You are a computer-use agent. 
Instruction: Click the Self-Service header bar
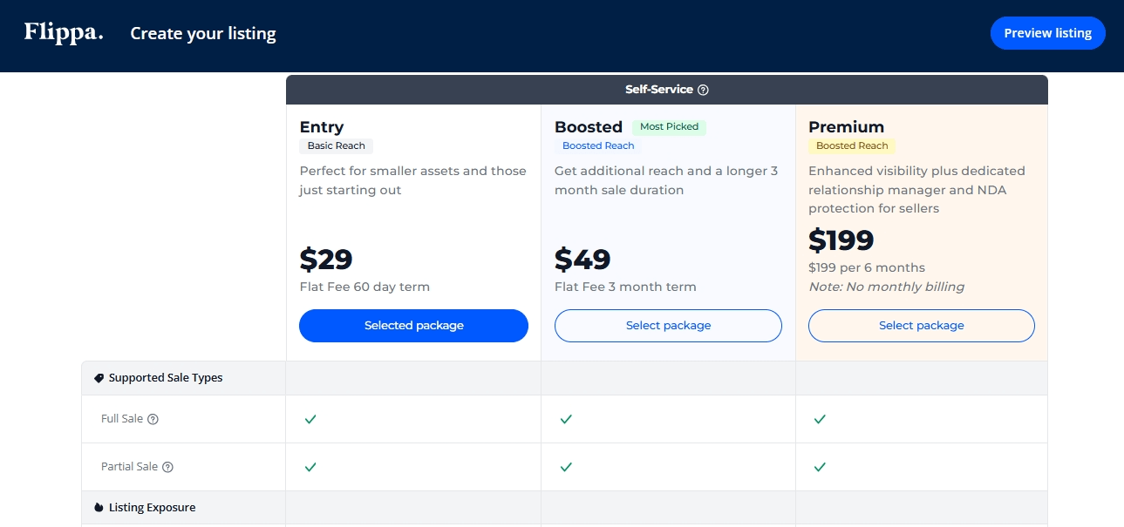667,90
